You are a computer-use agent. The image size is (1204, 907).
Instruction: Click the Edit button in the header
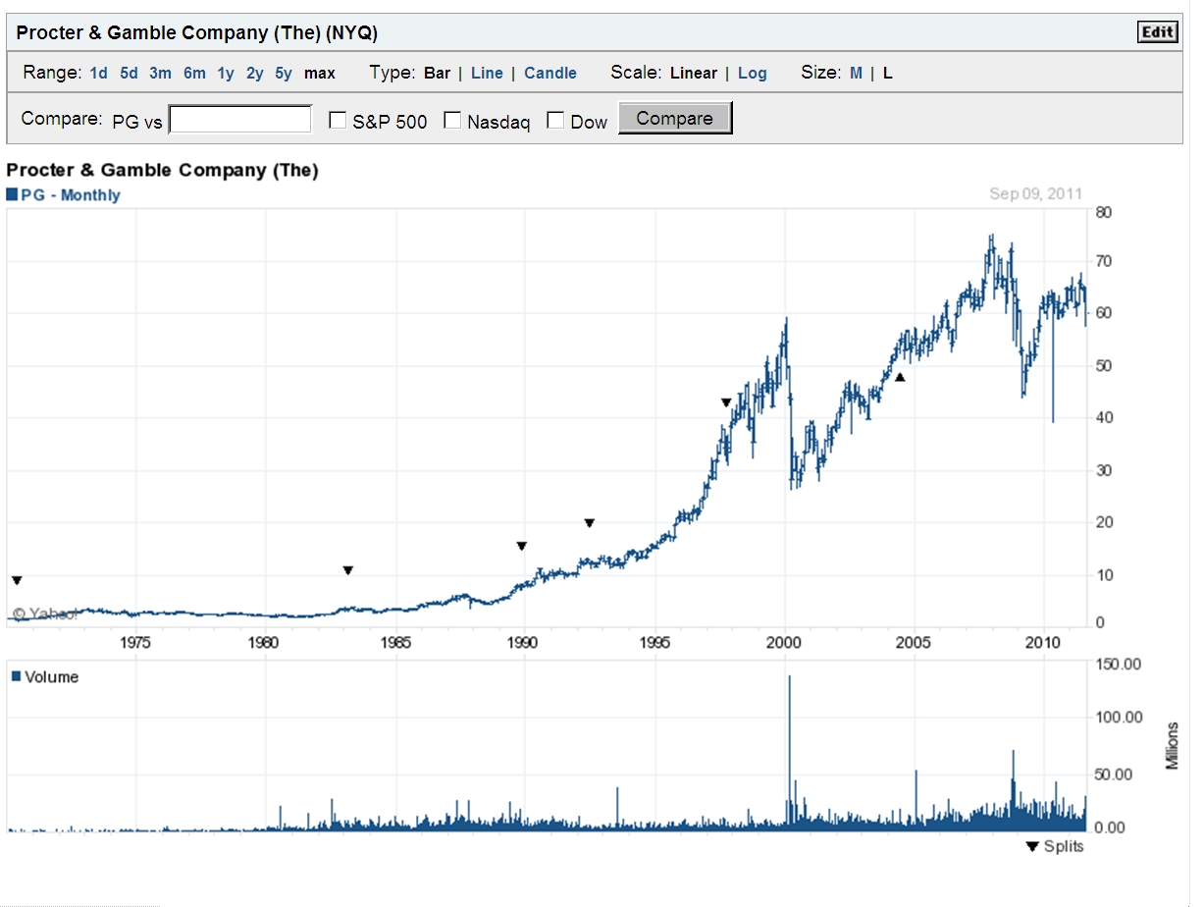1158,32
